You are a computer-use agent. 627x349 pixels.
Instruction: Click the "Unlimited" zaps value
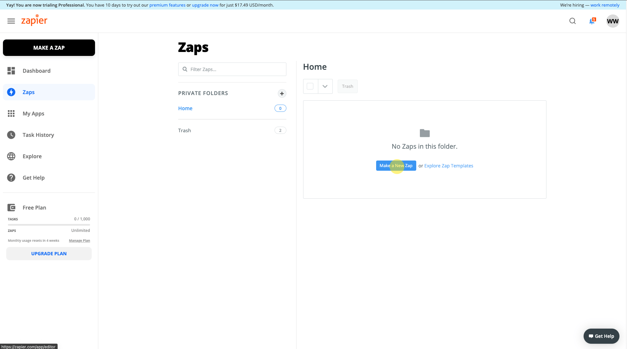tap(81, 230)
